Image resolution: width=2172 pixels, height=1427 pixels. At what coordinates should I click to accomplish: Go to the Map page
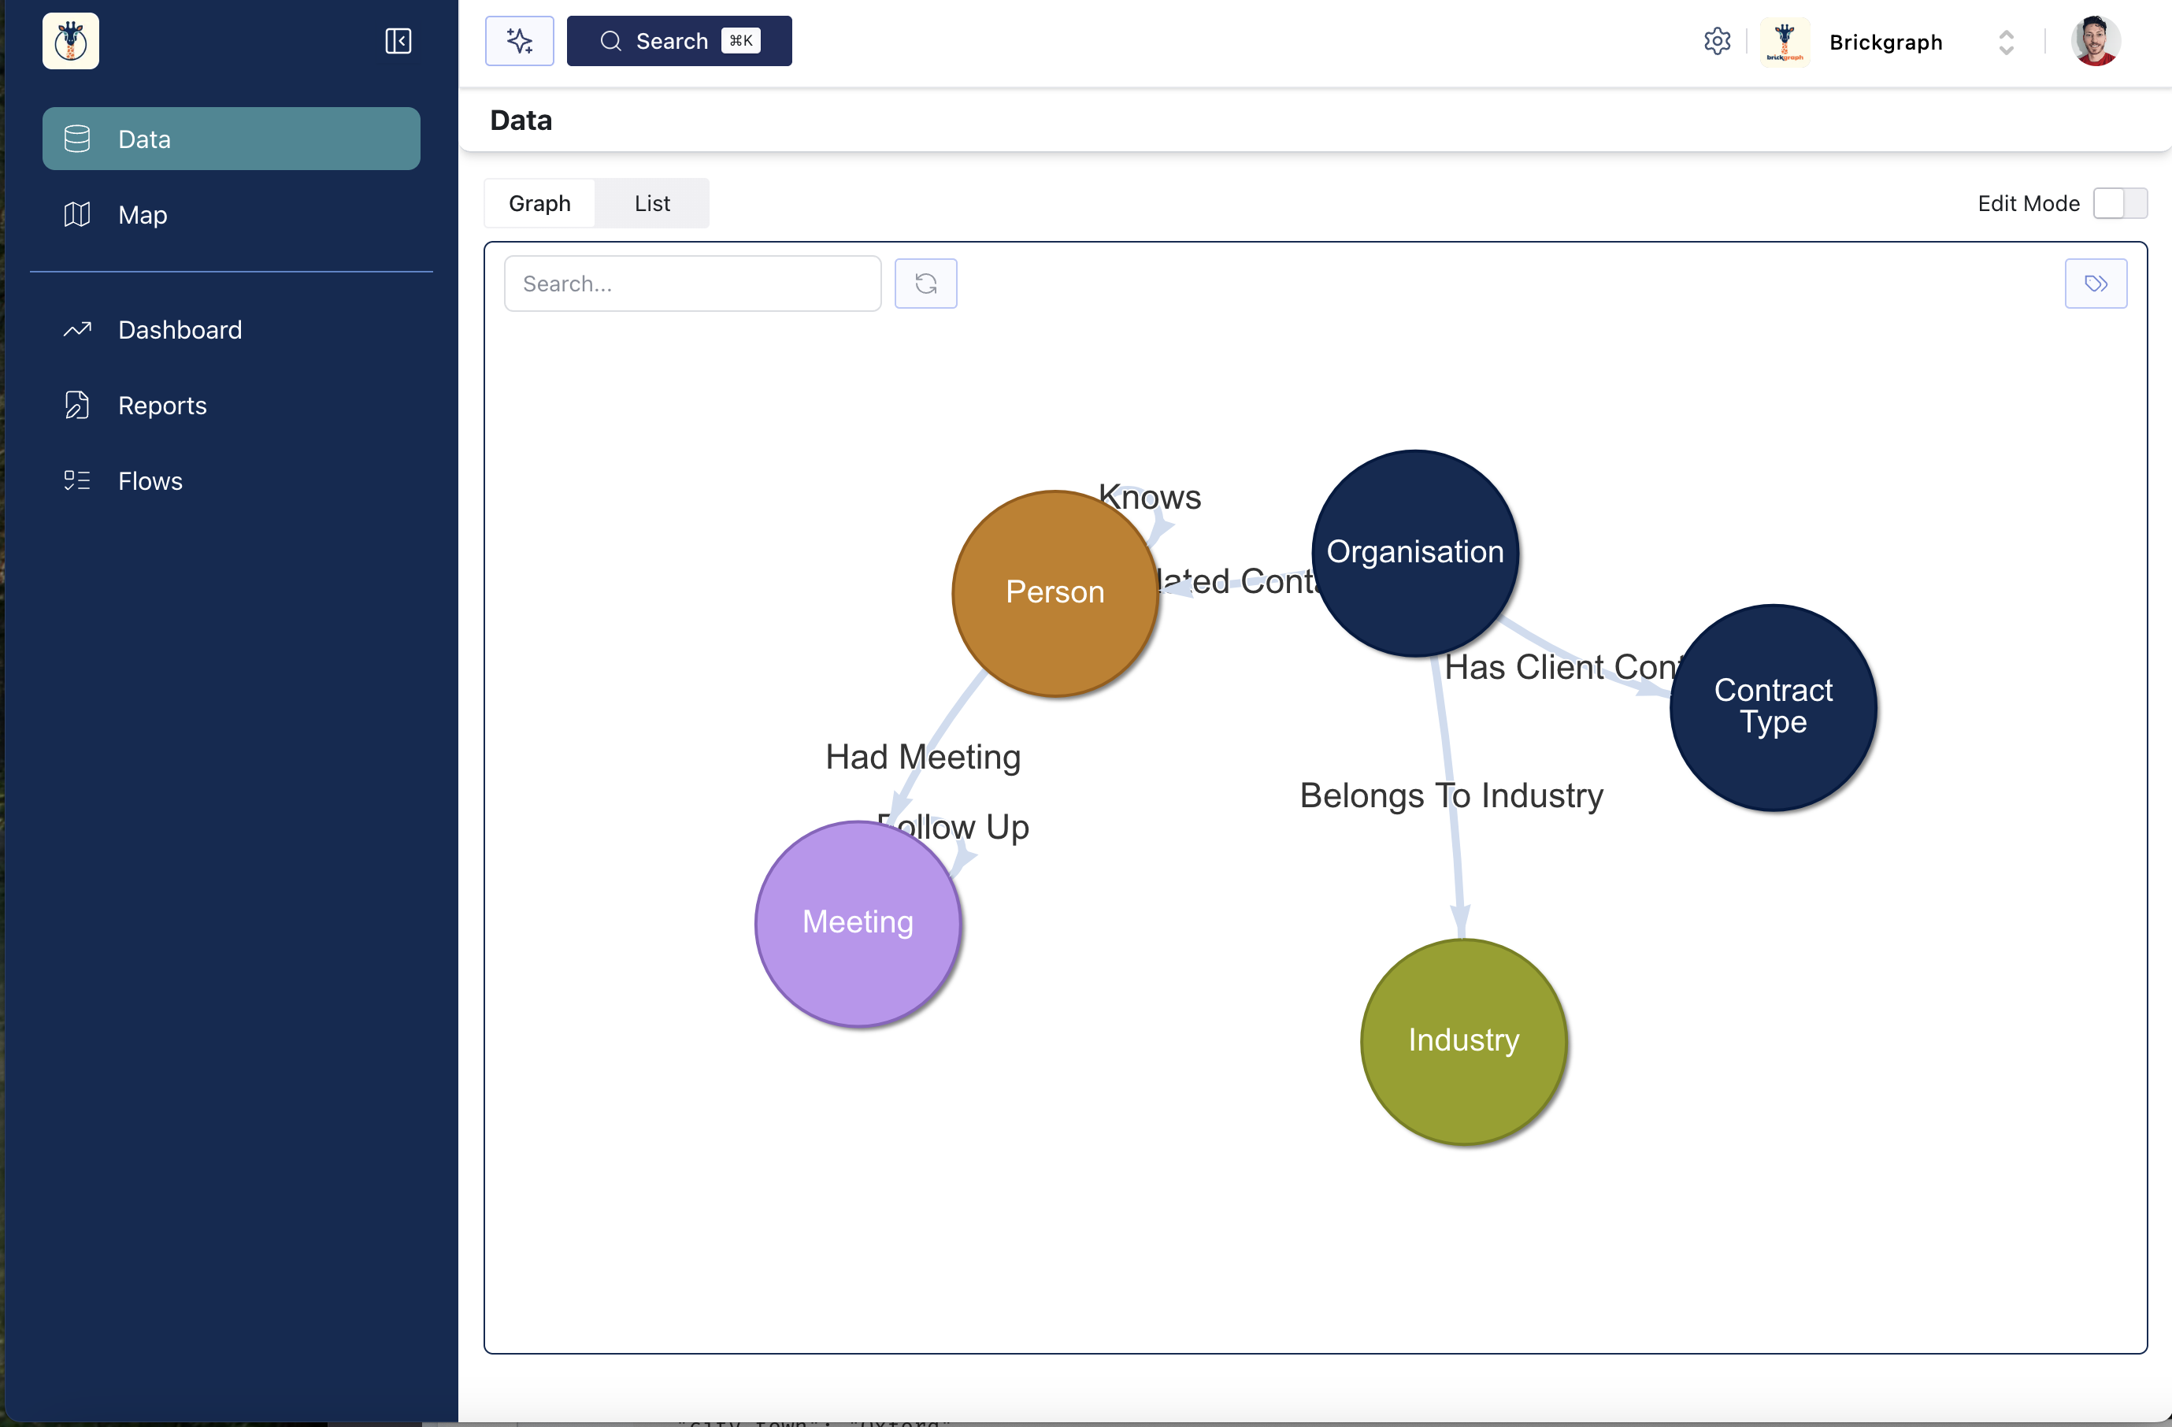point(143,215)
